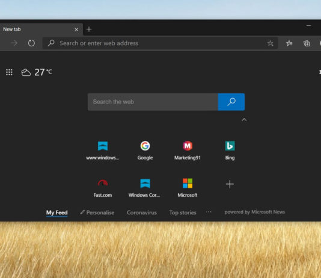Switch to the Top stories tab

click(x=183, y=212)
